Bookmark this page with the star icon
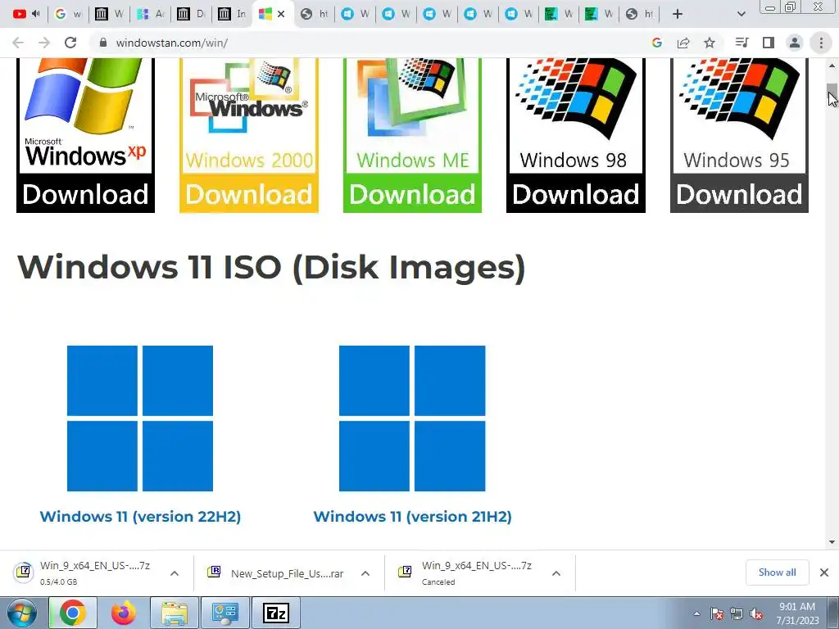Image resolution: width=839 pixels, height=629 pixels. [x=710, y=43]
